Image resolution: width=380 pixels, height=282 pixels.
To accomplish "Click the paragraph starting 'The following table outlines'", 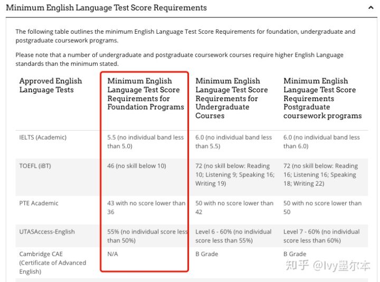I will [185, 36].
